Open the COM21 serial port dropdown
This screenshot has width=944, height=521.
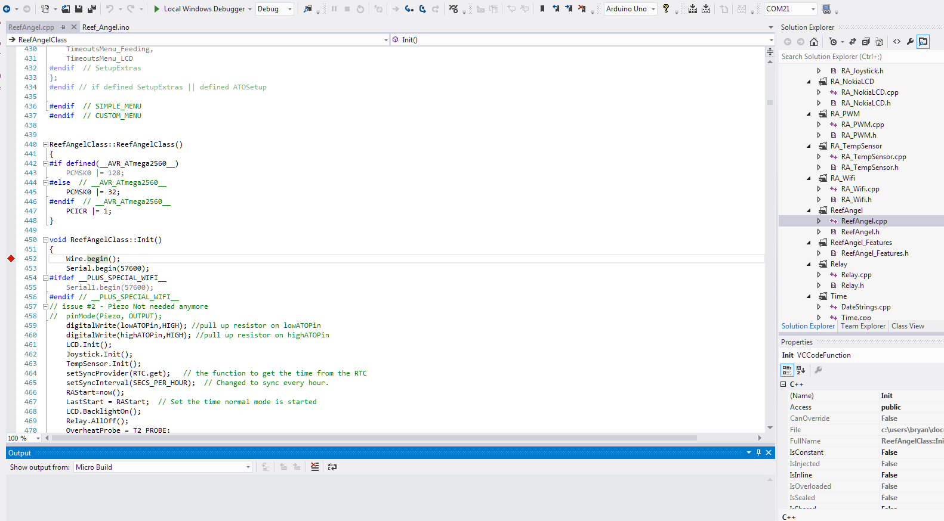pyautogui.click(x=791, y=9)
